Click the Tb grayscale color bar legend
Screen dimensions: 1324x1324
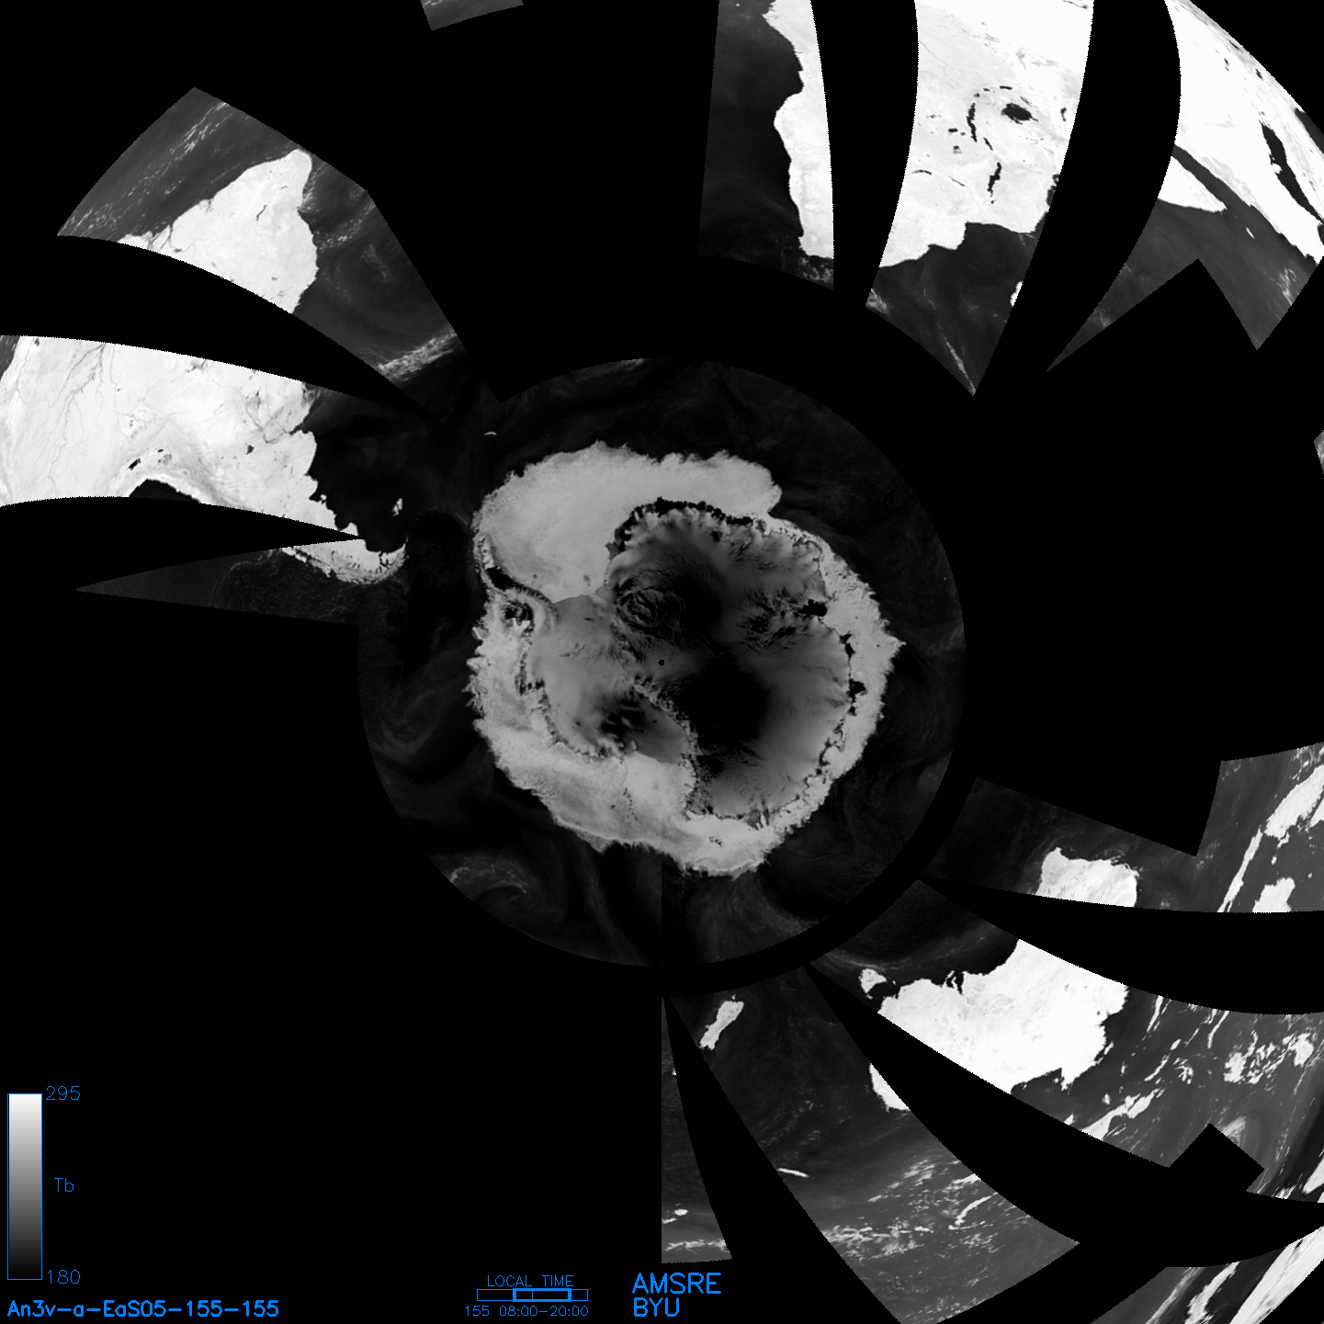pos(25,1186)
